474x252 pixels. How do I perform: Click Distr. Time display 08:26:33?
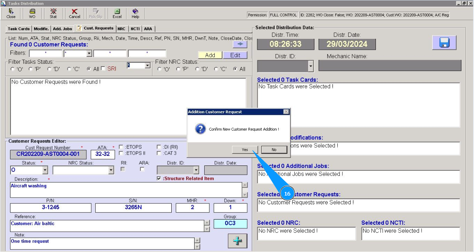pos(286,44)
